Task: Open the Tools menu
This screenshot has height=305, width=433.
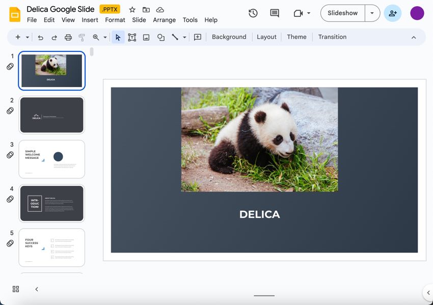Action: [x=190, y=20]
